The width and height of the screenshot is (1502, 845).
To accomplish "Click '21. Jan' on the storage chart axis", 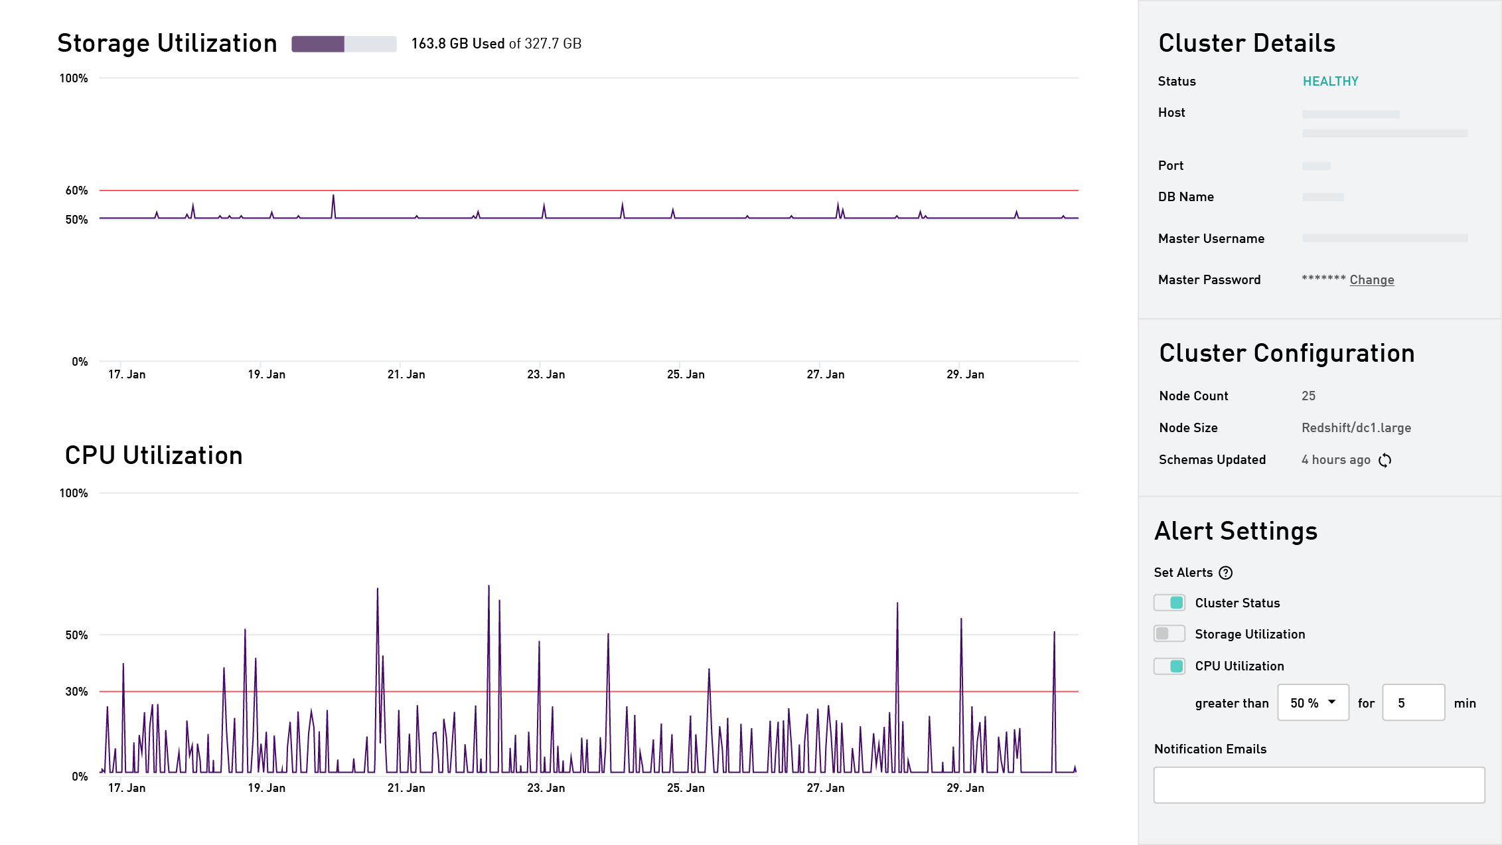I will pos(406,374).
